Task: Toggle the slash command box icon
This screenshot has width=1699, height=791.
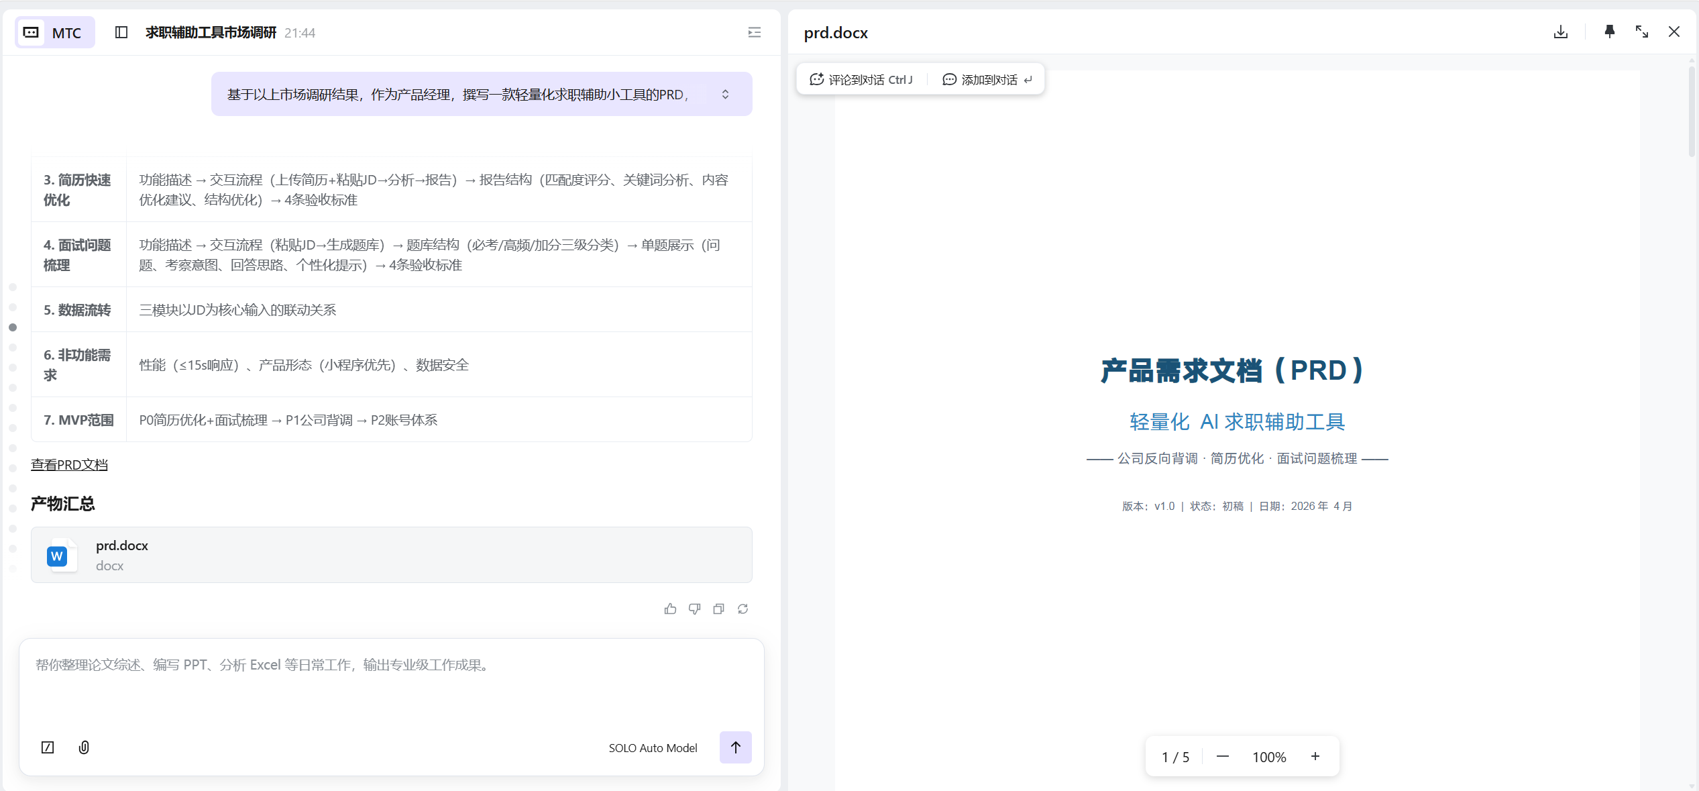Action: coord(48,747)
